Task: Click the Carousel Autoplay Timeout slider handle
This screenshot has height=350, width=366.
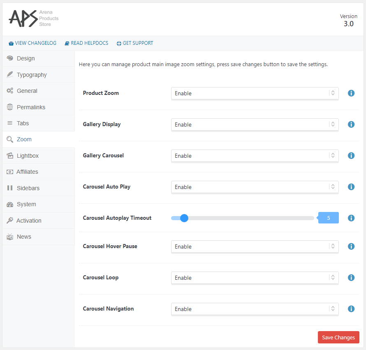Action: pos(184,218)
